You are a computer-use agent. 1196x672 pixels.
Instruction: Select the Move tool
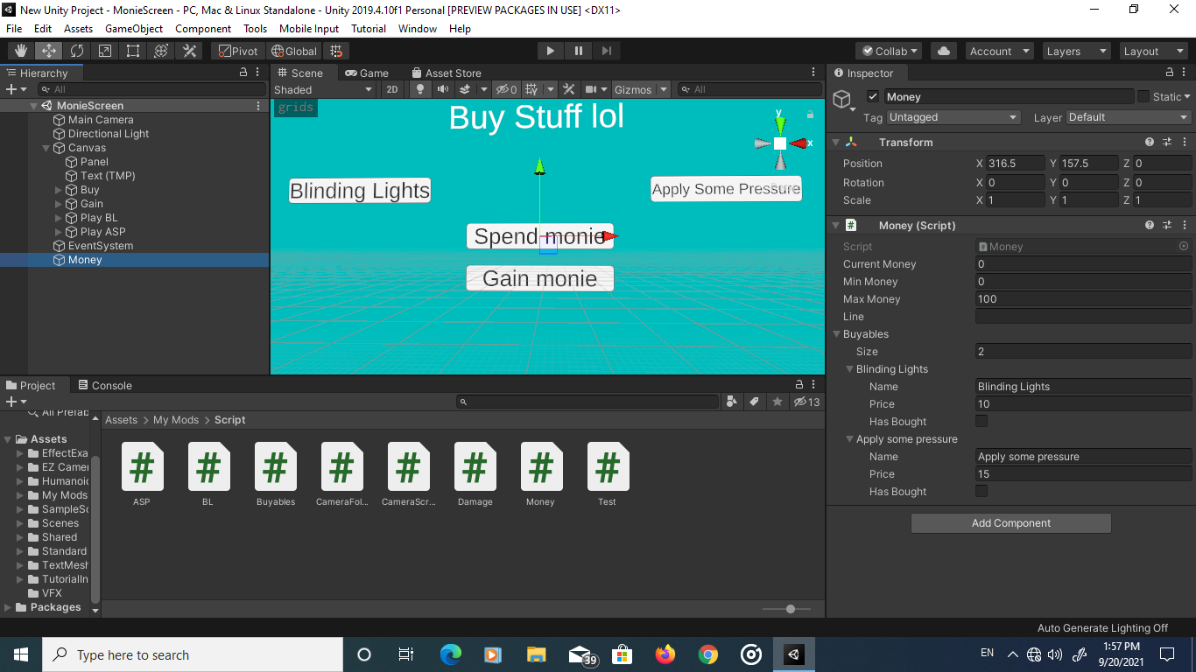[x=49, y=51]
